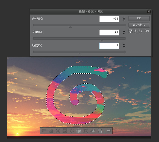Screen dimensions: 159x142
Task: Click the Scale/Rotate transform icon
Action: tap(86, 131)
